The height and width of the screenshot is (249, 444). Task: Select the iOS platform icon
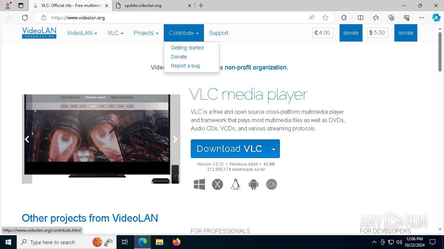pyautogui.click(x=272, y=184)
